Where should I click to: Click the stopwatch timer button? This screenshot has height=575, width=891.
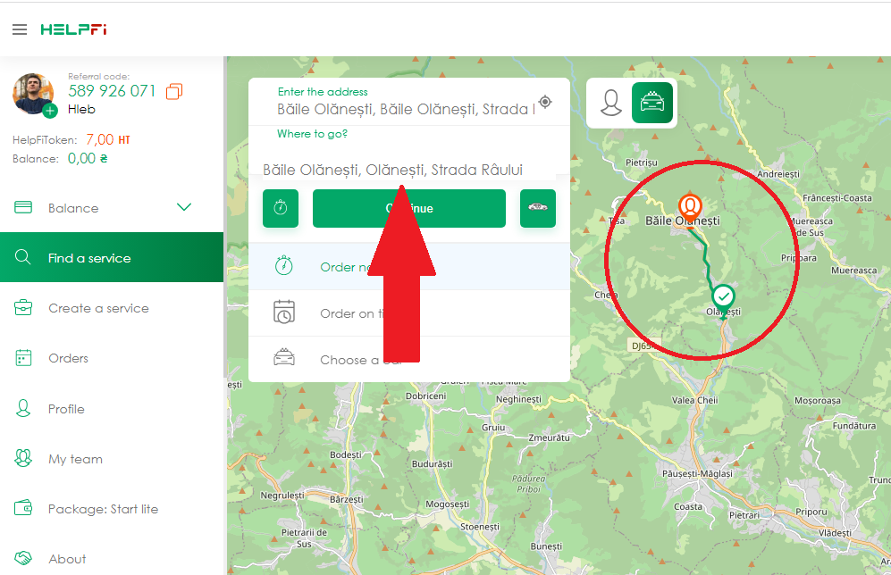point(280,208)
